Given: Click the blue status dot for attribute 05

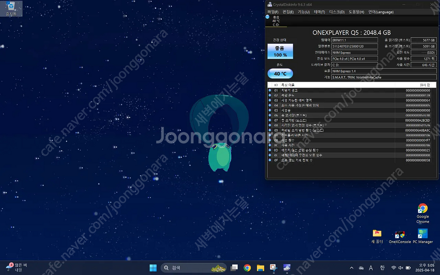Looking at the screenshot, I should (x=270, y=110).
